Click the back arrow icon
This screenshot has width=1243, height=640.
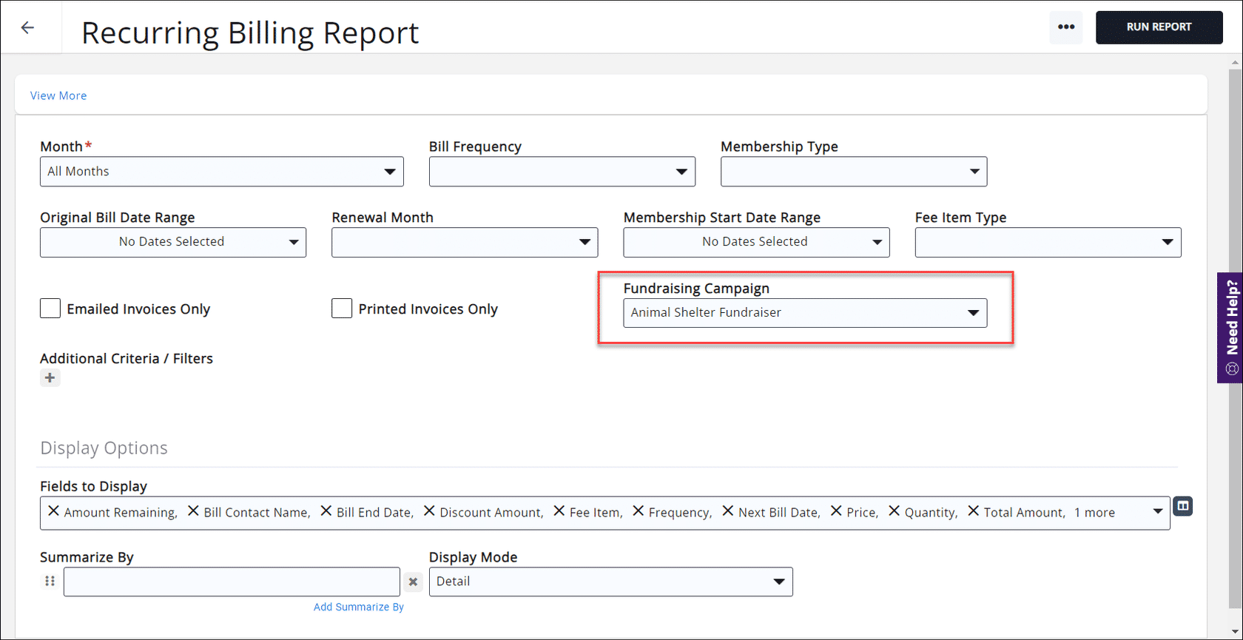[x=28, y=28]
